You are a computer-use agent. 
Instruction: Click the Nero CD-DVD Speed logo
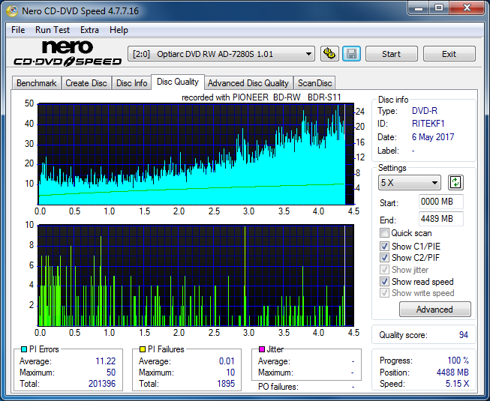(x=68, y=53)
